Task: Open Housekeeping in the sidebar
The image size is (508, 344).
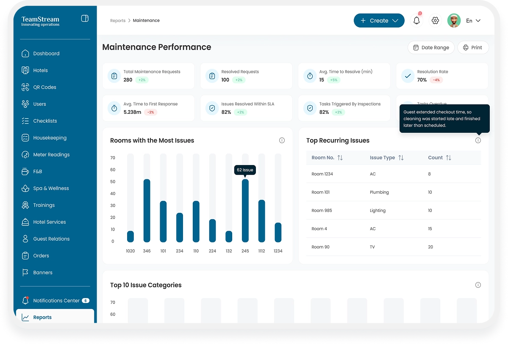Action: [x=50, y=138]
